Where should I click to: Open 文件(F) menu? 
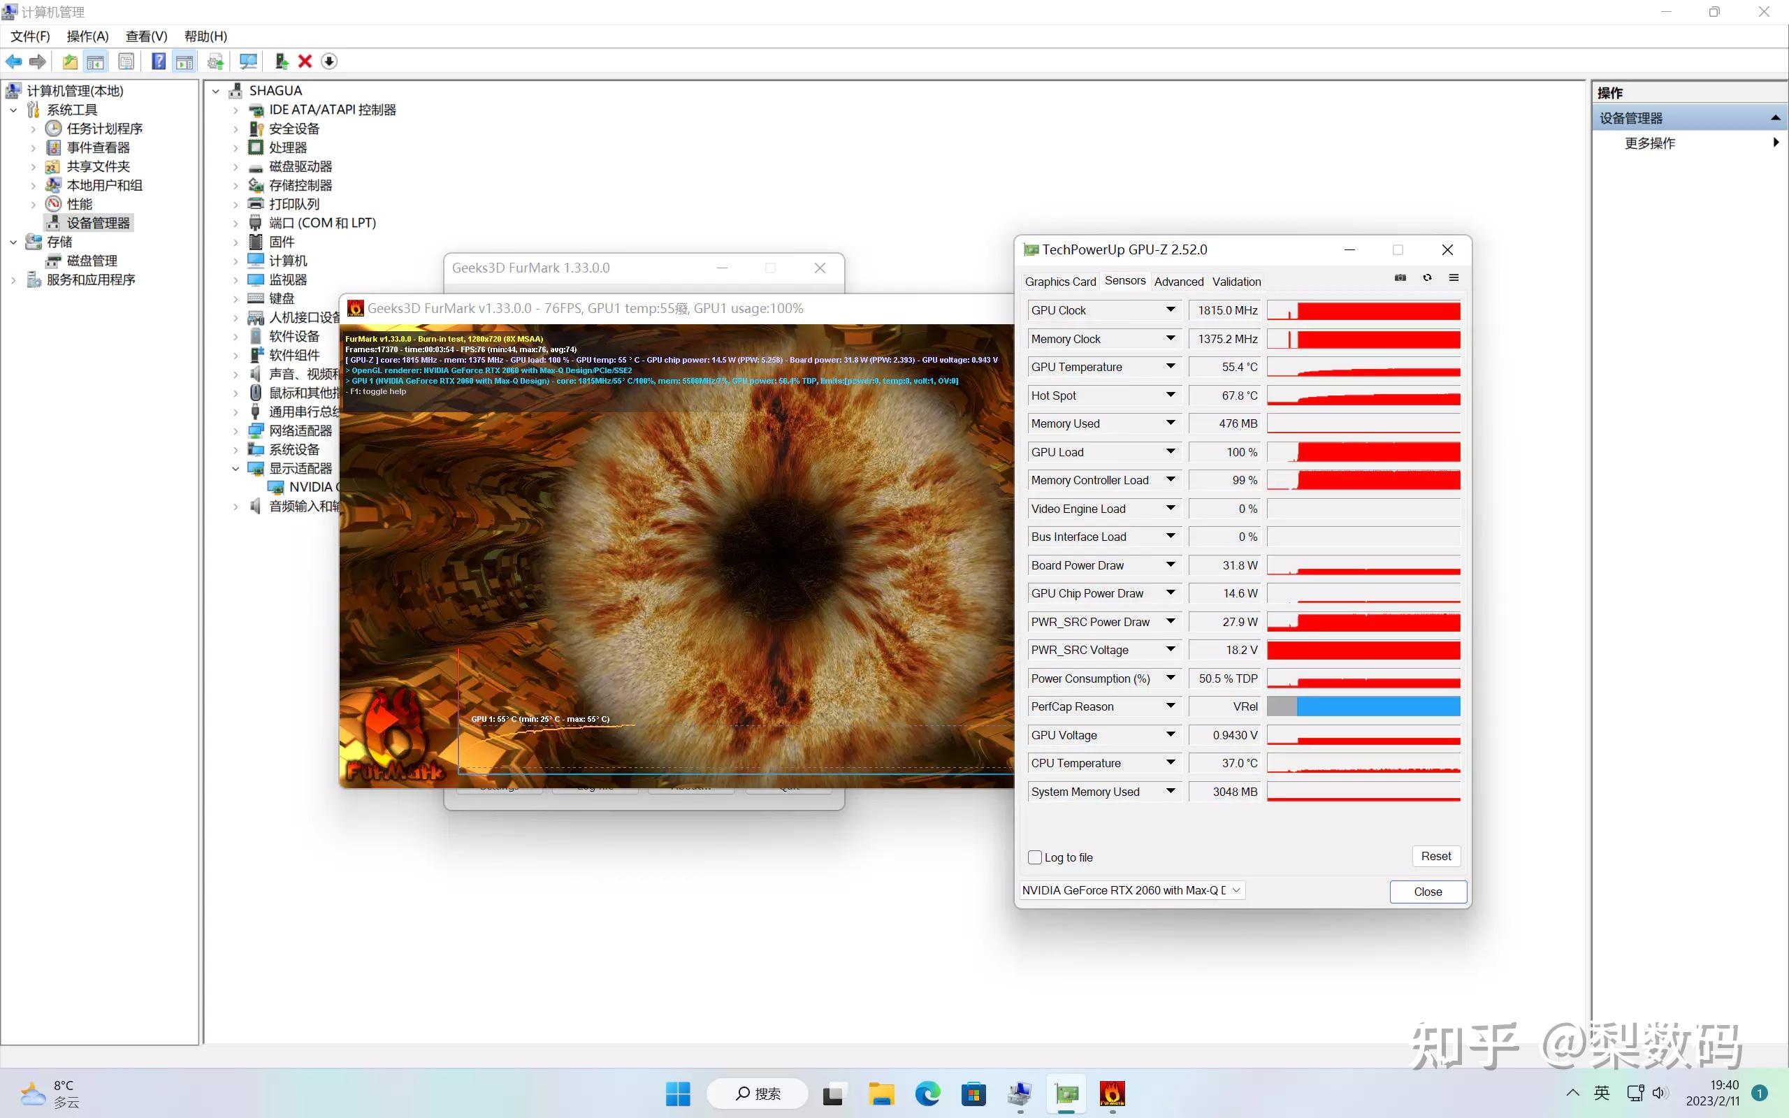[x=30, y=36]
